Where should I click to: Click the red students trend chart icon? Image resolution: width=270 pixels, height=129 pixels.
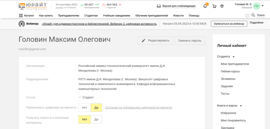coord(104,5)
